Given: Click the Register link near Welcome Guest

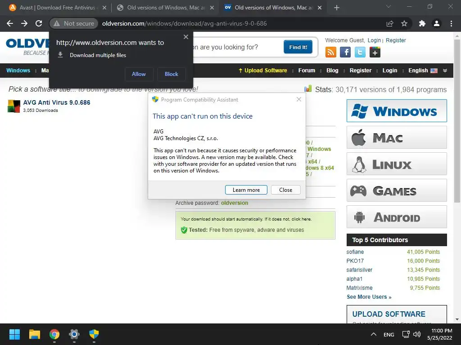Looking at the screenshot, I should point(396,40).
